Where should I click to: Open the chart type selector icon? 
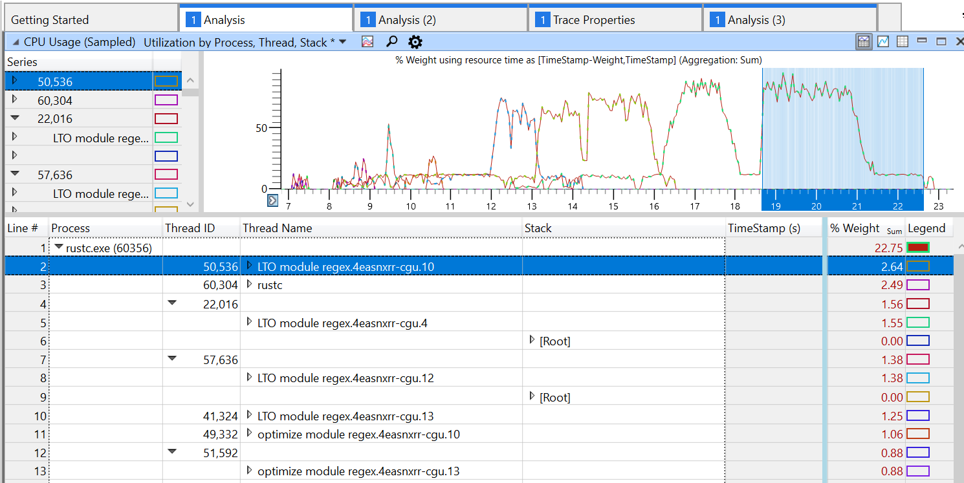click(367, 42)
